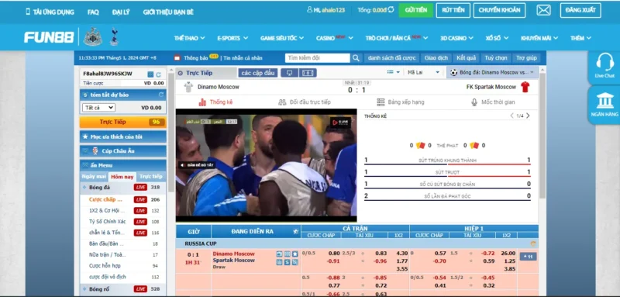The image size is (620, 297).
Task: Click the search magnifier icon
Action: pyautogui.click(x=356, y=58)
